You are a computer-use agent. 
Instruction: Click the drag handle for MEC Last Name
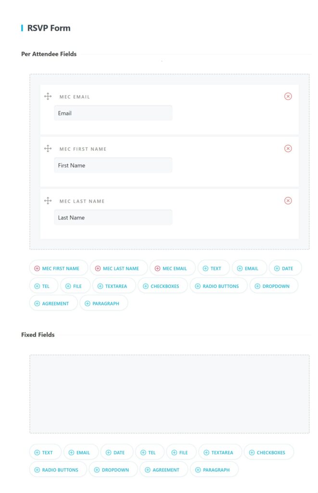(x=48, y=201)
